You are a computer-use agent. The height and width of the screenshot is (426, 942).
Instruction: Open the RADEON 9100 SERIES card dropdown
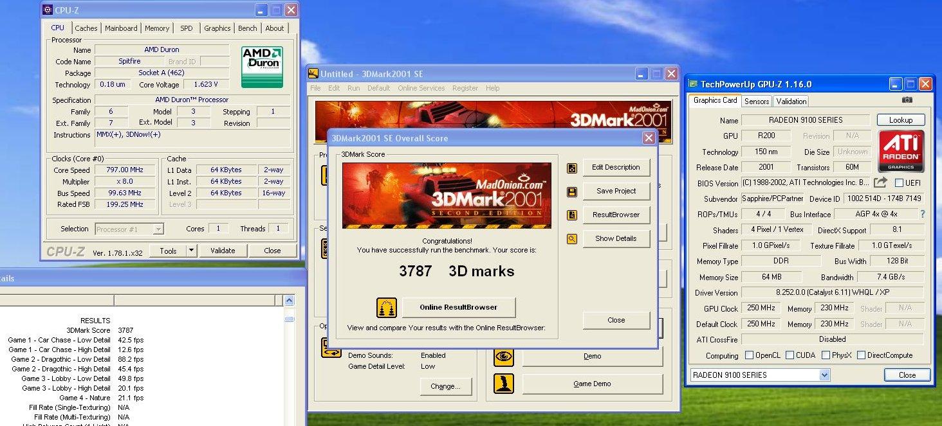coord(824,375)
